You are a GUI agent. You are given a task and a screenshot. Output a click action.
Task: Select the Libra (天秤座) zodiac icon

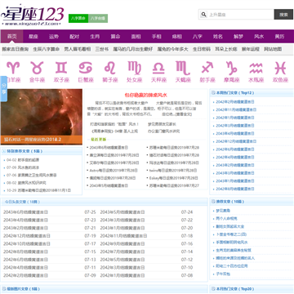click(158, 68)
